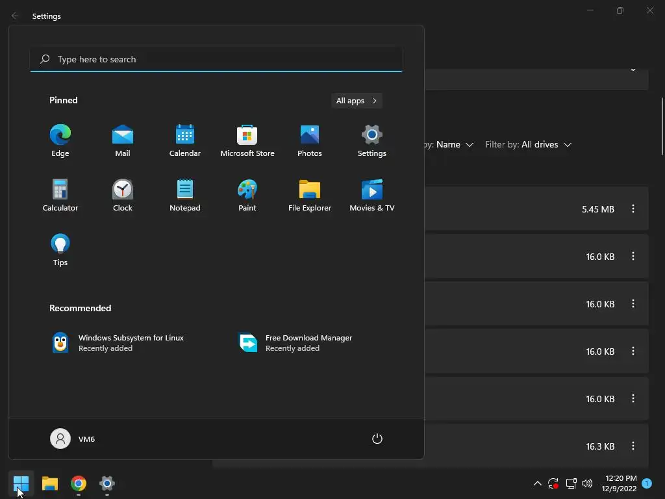The height and width of the screenshot is (499, 665).
Task: Select the 16.3 KB size value
Action: (600, 446)
